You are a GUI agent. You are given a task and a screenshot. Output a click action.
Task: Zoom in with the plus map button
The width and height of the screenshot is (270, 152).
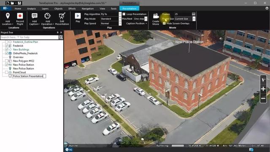click(263, 89)
